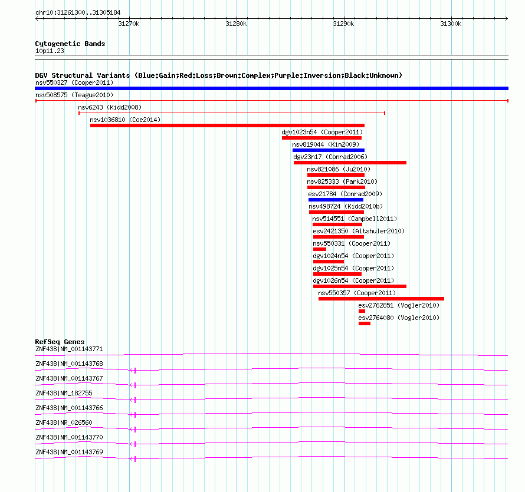Select the dgv1024n54 (Cooper2011) label
Screen dimensions: 525x492
click(353, 256)
